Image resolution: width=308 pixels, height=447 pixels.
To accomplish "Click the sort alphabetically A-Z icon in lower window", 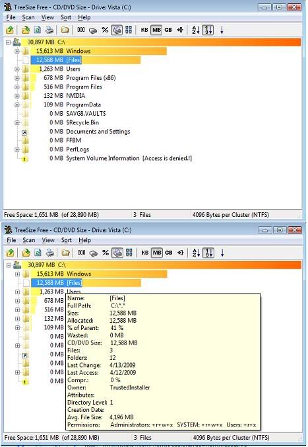I will pyautogui.click(x=197, y=253).
